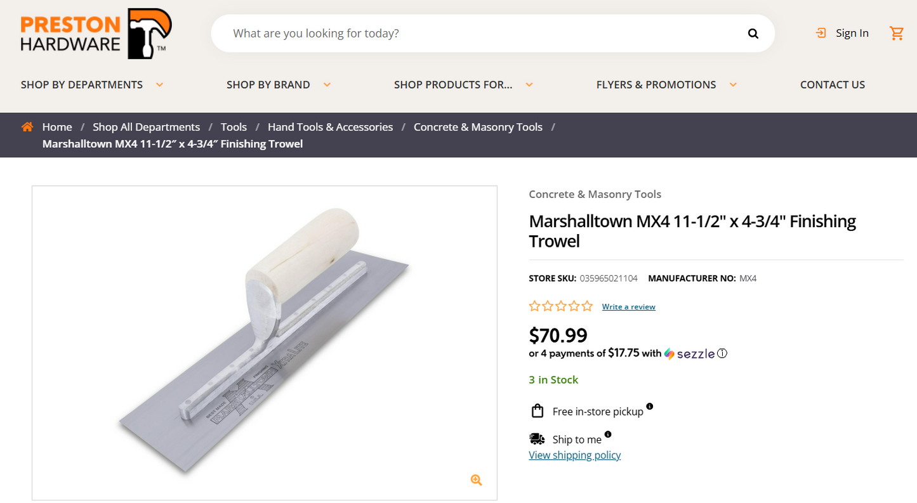Image resolution: width=917 pixels, height=503 pixels.
Task: Open the shopping cart icon
Action: pos(896,32)
